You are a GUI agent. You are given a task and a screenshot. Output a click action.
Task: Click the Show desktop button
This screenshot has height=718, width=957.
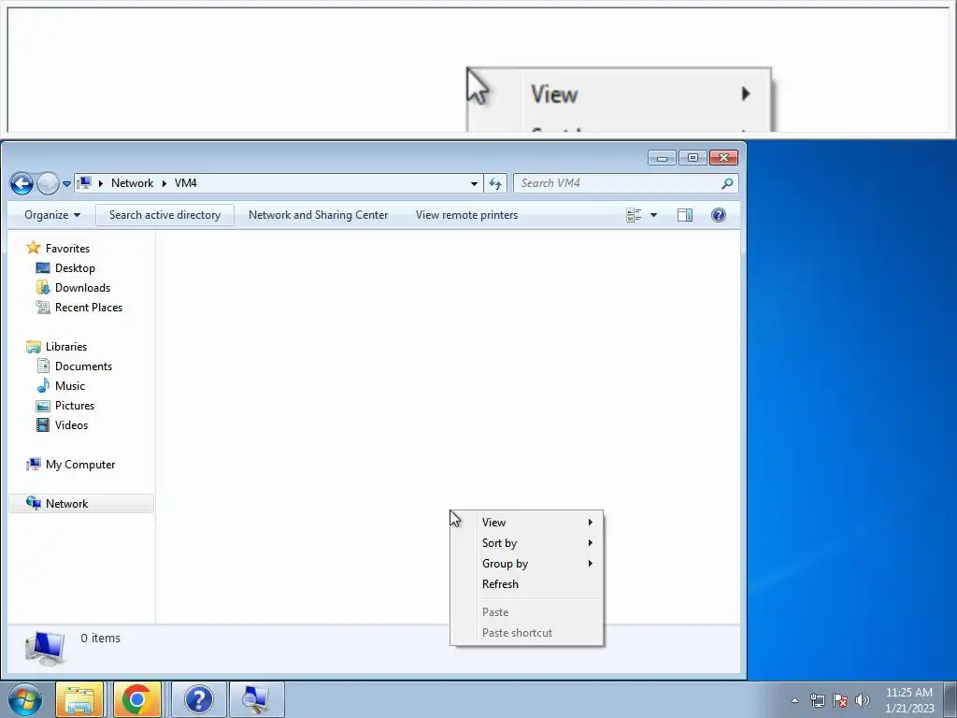[950, 699]
